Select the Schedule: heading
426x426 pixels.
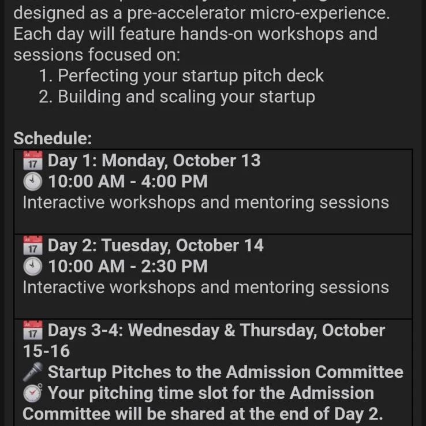point(53,139)
